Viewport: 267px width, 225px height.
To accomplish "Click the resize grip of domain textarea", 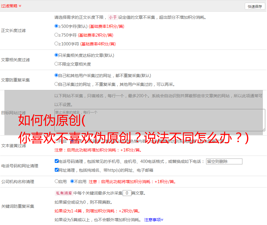I will coord(263,129).
